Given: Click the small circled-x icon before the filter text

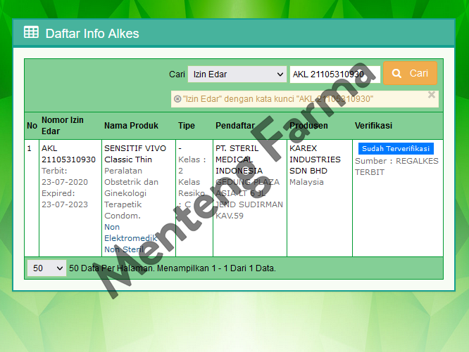Looking at the screenshot, I should click(x=177, y=99).
